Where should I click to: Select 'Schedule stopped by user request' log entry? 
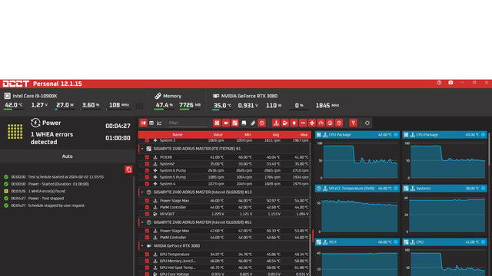(x=56, y=205)
